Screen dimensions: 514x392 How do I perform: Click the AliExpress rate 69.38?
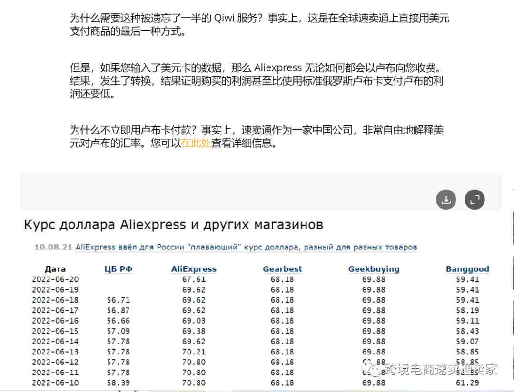click(194, 331)
